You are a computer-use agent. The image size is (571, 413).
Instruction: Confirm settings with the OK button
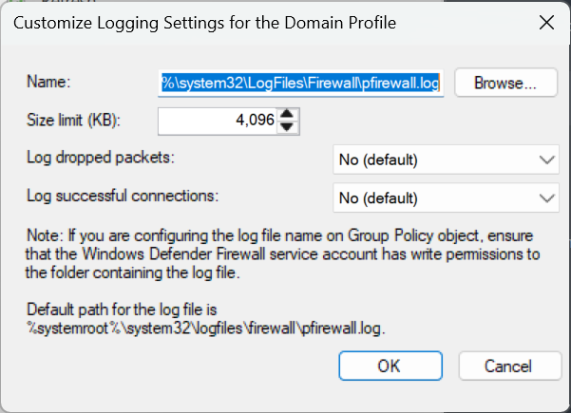[x=390, y=366]
